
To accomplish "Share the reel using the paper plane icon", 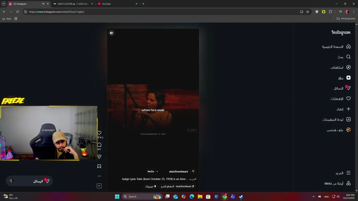I will point(99,157).
